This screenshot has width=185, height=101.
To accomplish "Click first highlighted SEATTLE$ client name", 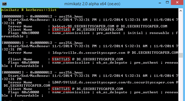I will 61,30.
